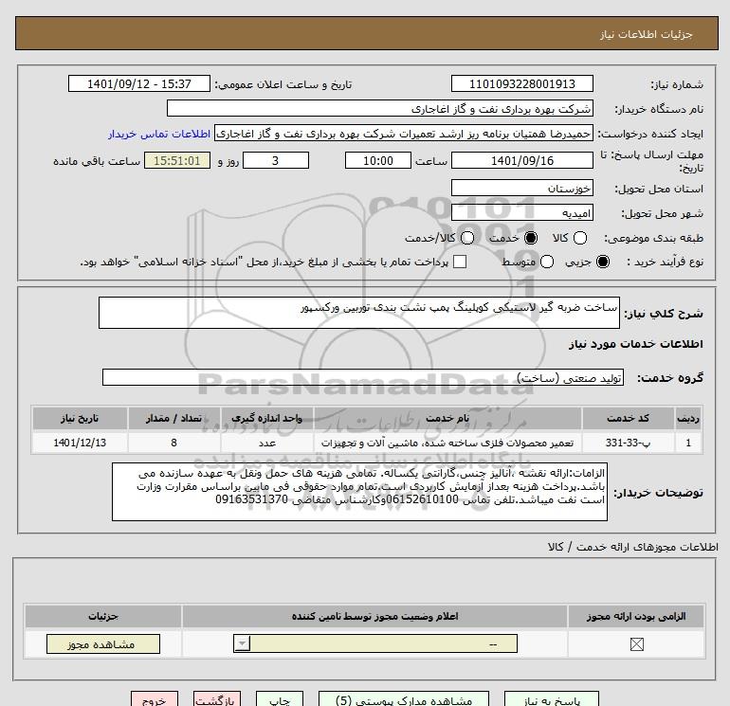The height and width of the screenshot is (706, 730).
Task: Click the اطلاعات خدمات مورد نیاز heading
Action: pos(635,344)
